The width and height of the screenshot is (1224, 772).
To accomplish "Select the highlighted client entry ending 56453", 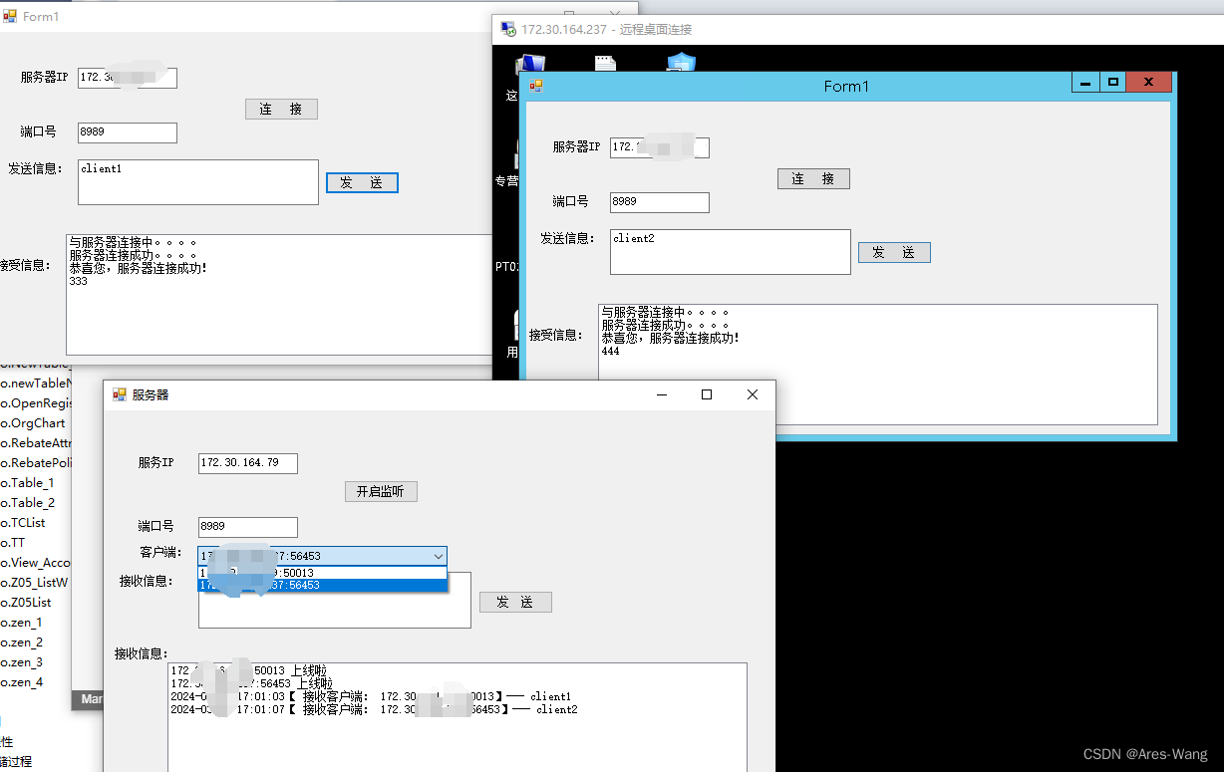I will point(323,586).
